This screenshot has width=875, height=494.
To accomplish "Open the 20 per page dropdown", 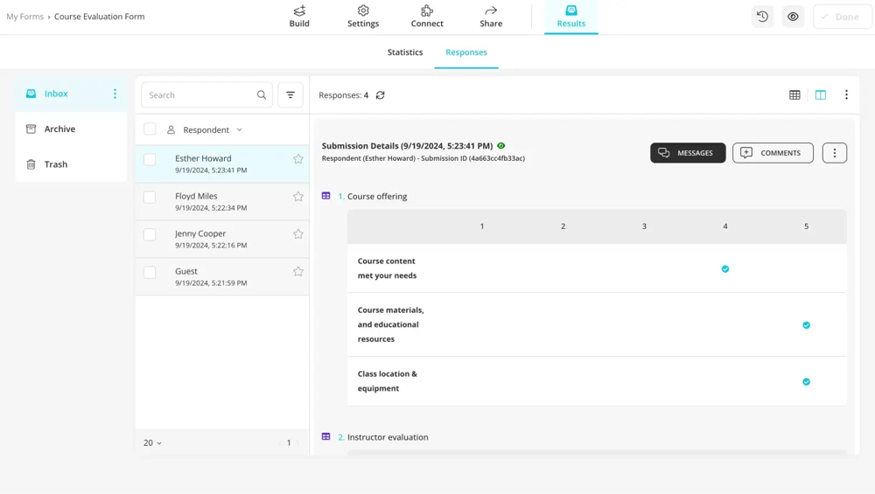I will 152,443.
